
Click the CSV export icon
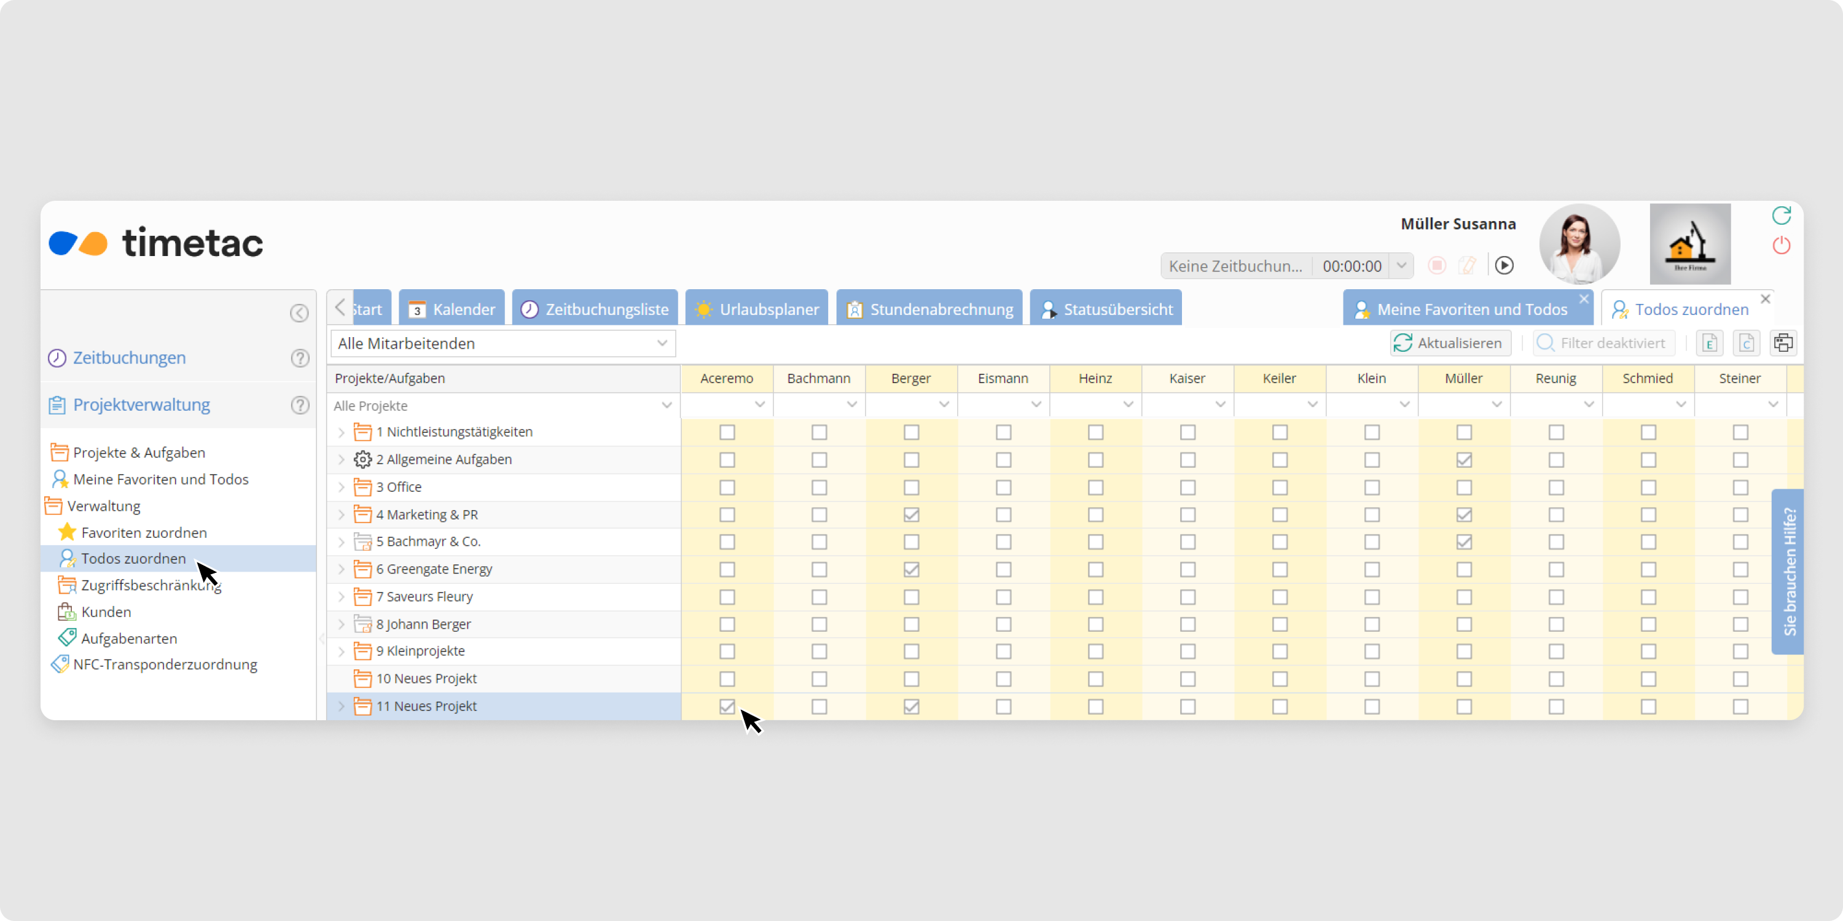click(x=1746, y=343)
